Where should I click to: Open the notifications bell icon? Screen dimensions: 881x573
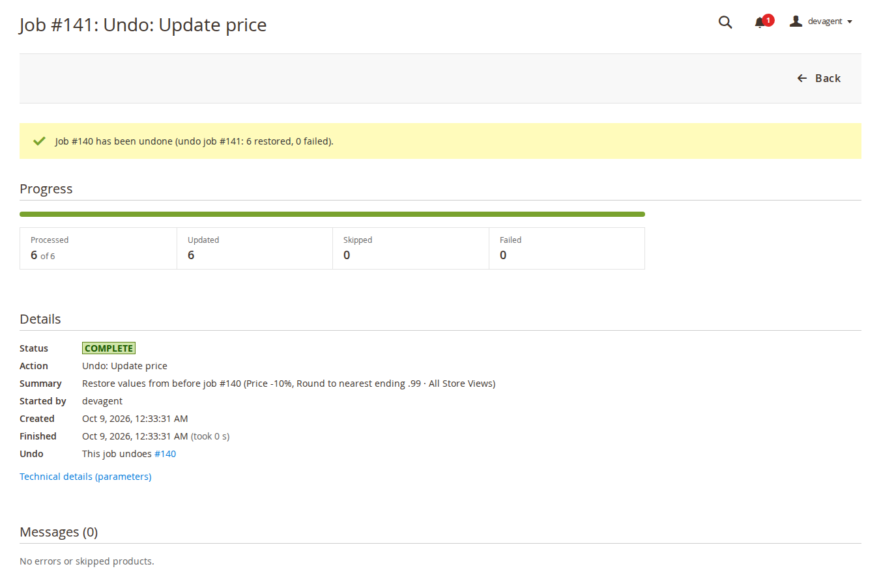pos(759,23)
